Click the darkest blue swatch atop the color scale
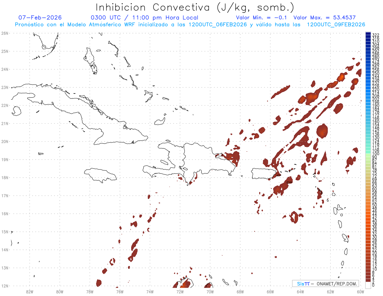Screen dimensions: 383x296 368,34
